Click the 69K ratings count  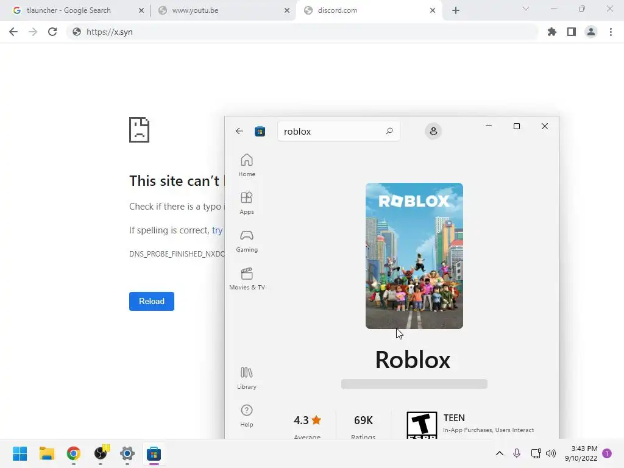(x=363, y=420)
